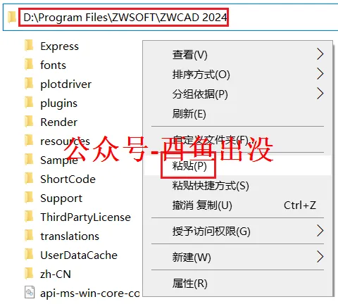Select the plugins folder name
This screenshot has width=338, height=304.
point(58,103)
